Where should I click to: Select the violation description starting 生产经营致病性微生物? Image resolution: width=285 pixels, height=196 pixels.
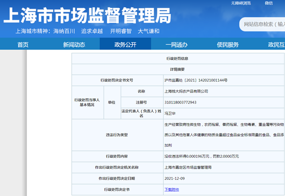tap(224, 135)
